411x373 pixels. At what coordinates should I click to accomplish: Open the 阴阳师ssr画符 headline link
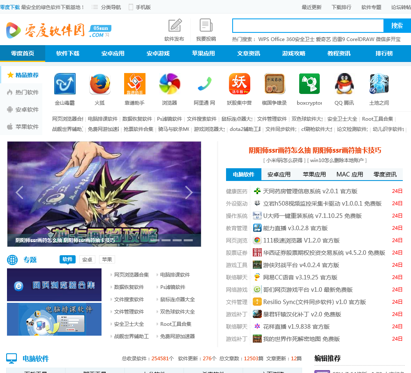tap(315, 150)
